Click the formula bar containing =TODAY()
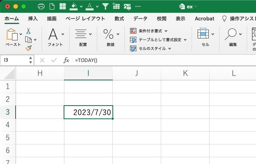 pyautogui.click(x=160, y=60)
